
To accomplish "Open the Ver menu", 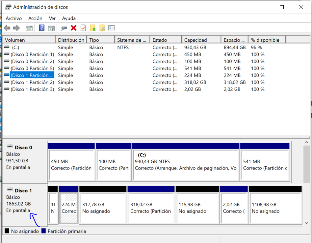I will [52, 18].
